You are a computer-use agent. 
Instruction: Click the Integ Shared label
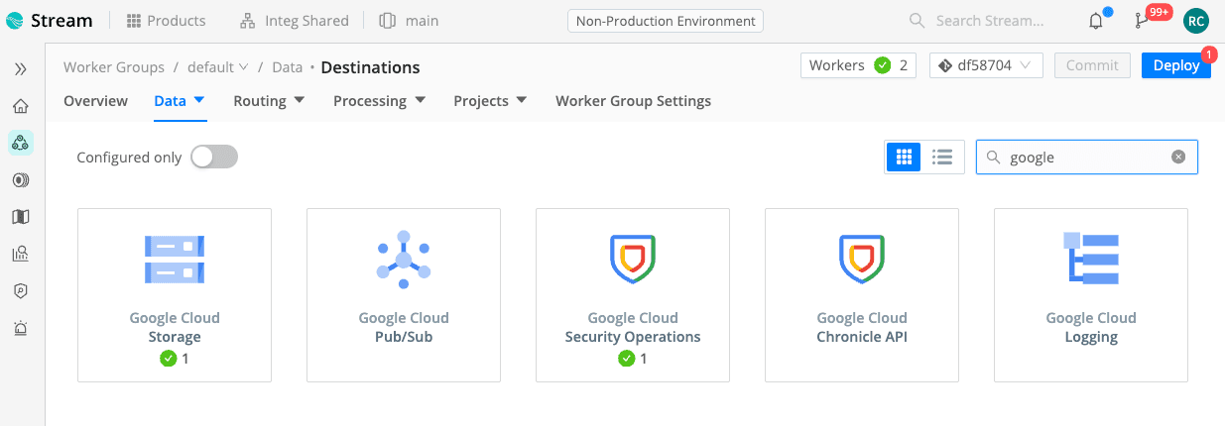coord(306,21)
